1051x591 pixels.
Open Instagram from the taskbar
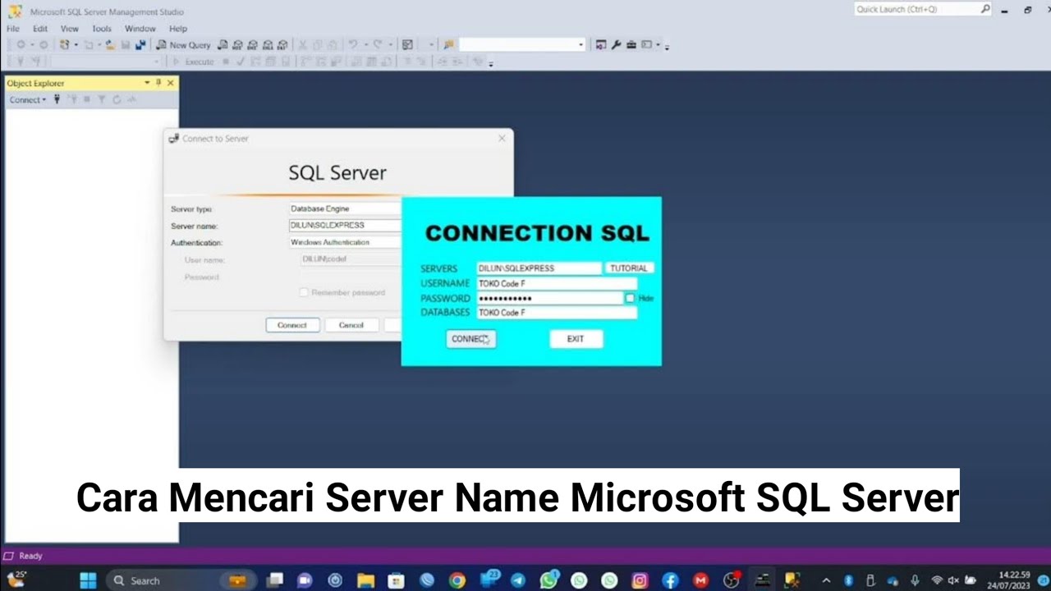(640, 580)
